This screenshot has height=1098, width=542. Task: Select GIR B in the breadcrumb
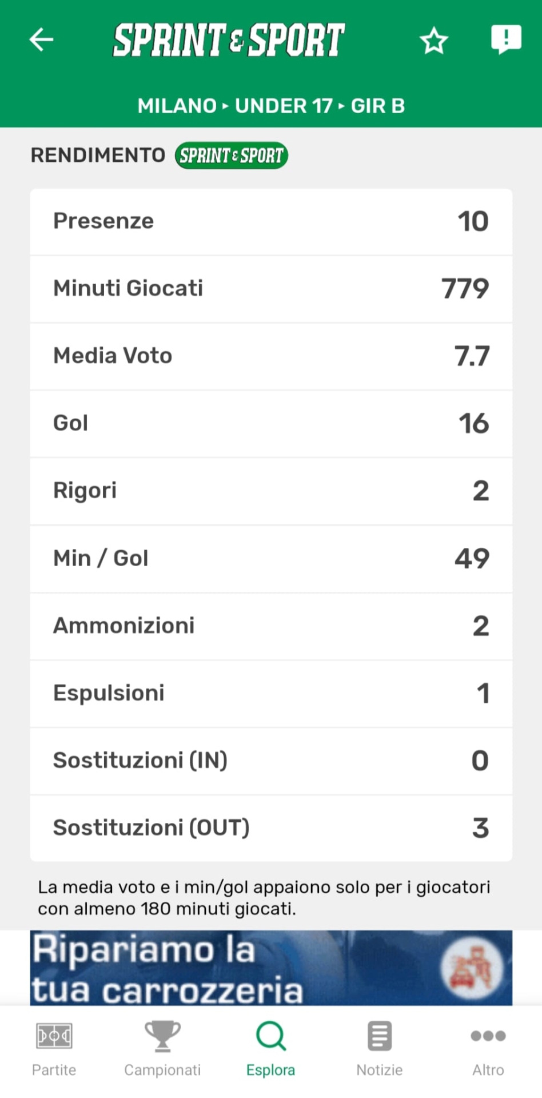(x=377, y=106)
